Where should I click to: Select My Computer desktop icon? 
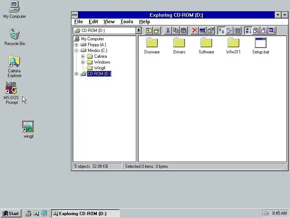pyautogui.click(x=14, y=10)
